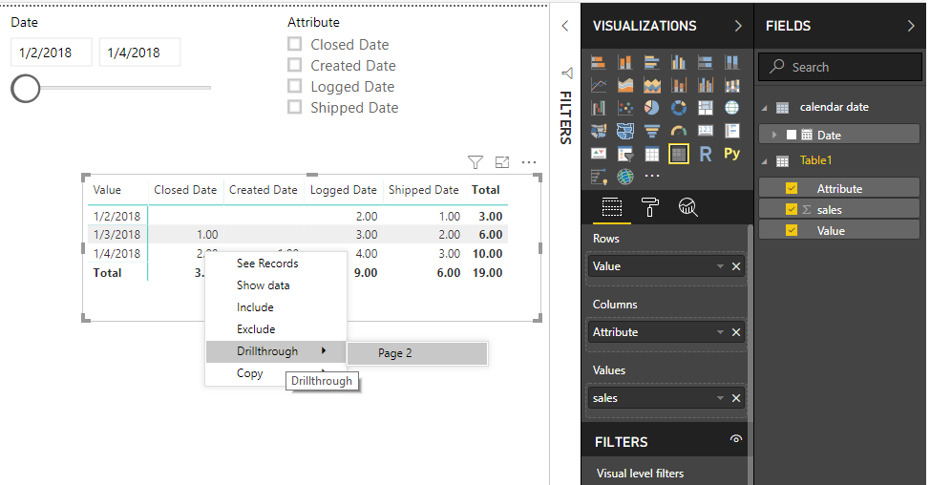Choose the donut chart visualization
This screenshot has height=485, width=930.
pyautogui.click(x=679, y=108)
